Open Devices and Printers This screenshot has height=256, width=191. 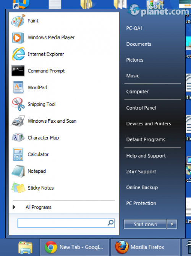tap(149, 123)
